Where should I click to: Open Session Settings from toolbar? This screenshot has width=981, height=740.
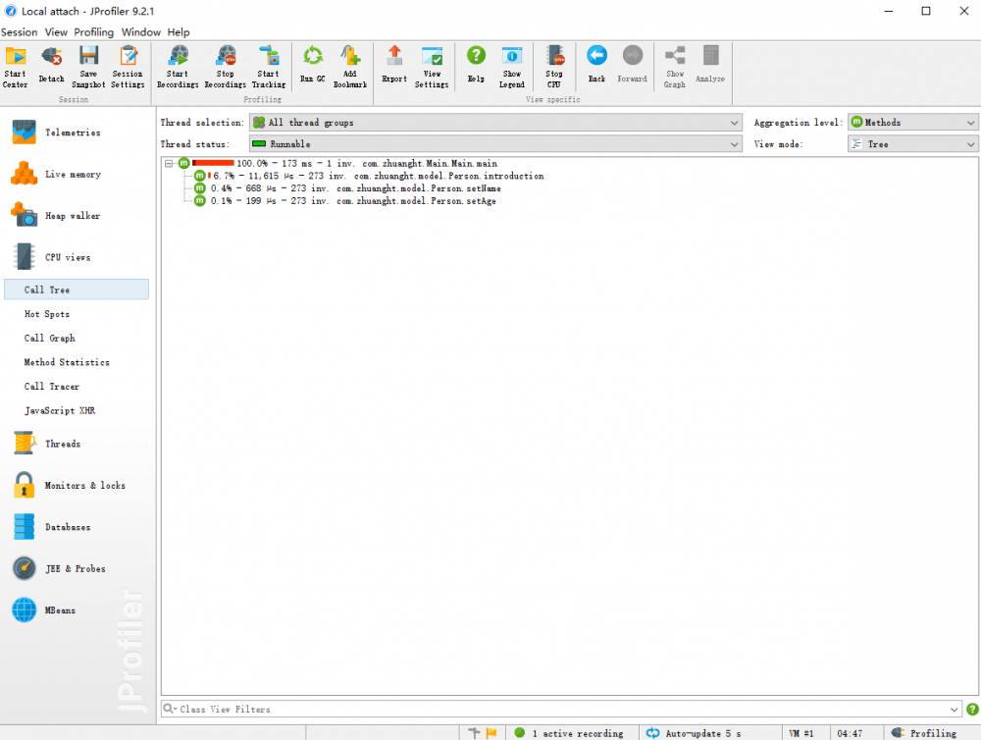[x=128, y=67]
